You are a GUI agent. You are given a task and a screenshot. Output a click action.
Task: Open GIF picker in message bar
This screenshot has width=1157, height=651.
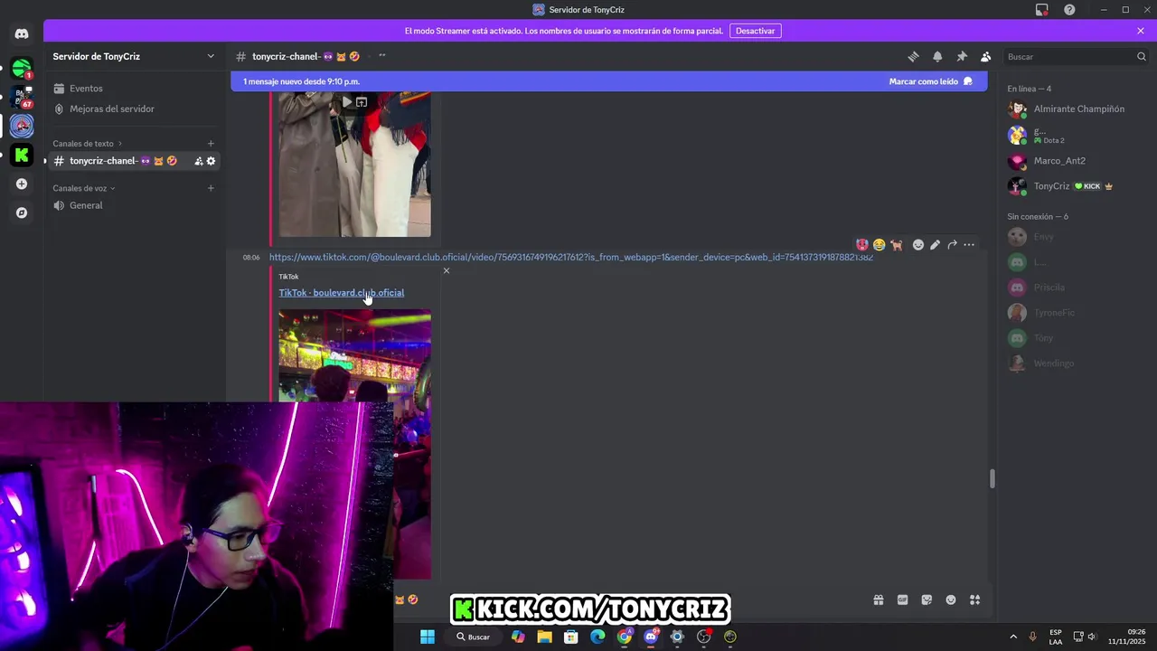902,599
